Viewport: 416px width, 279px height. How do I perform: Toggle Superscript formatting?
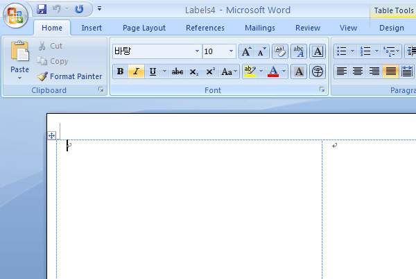pos(210,71)
